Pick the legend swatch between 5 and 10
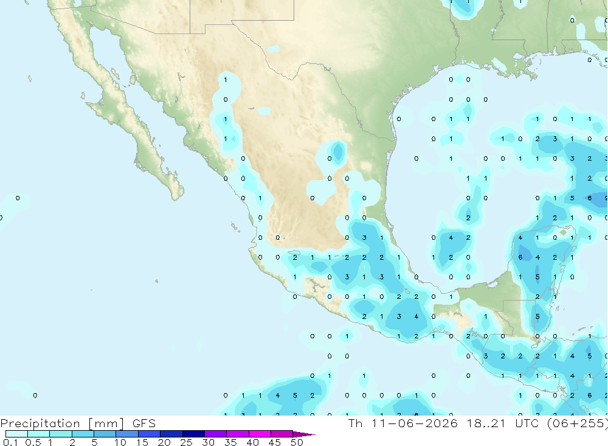This screenshot has width=608, height=446. coord(105,434)
